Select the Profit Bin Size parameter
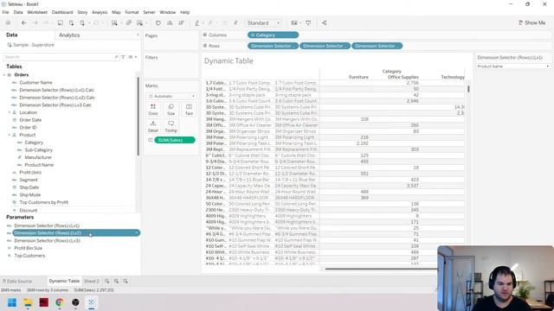The height and width of the screenshot is (311, 554). click(29, 248)
